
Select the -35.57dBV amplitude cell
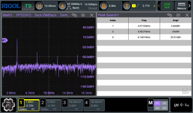(x=175, y=37)
